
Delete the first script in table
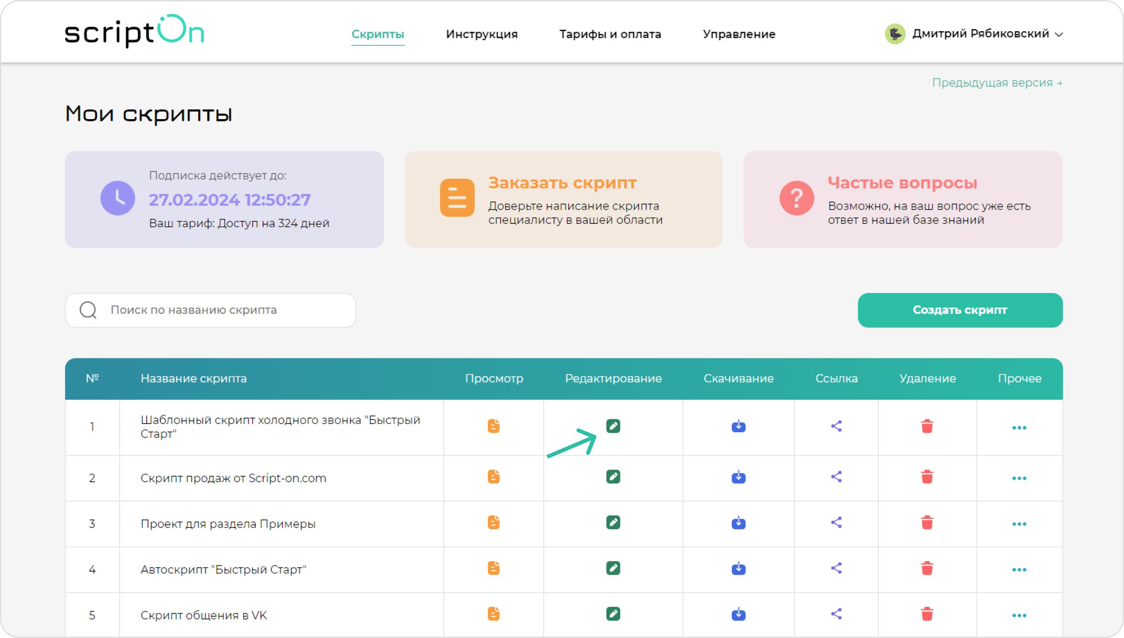click(927, 426)
